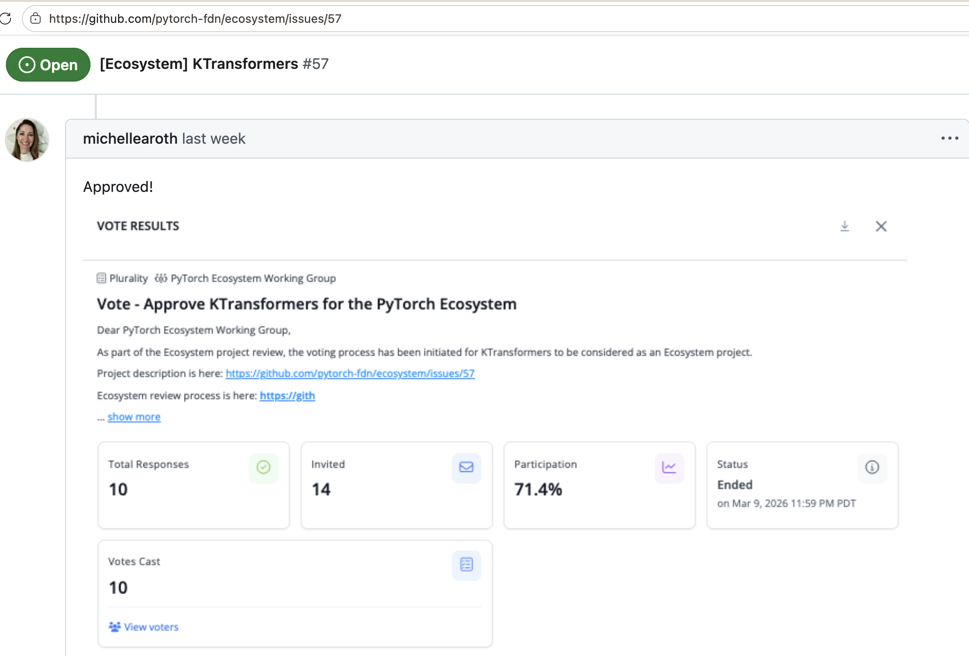Click the 'last week' timestamp
The image size is (969, 656).
[214, 139]
